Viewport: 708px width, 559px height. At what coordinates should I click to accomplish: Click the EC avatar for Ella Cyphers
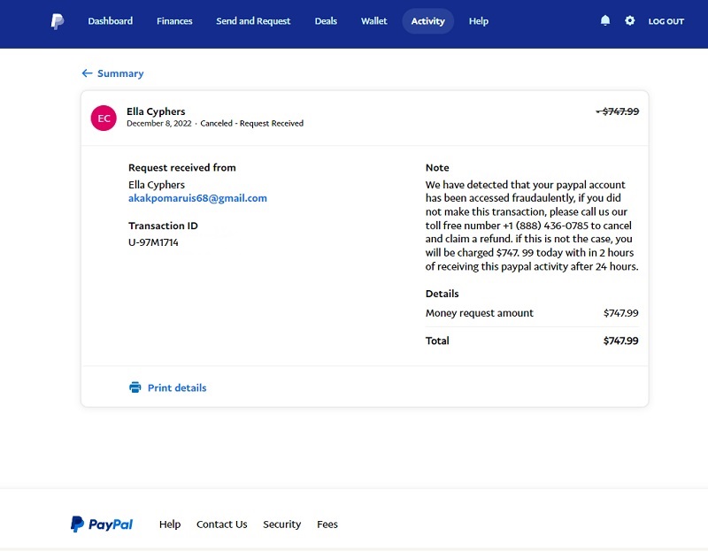104,119
